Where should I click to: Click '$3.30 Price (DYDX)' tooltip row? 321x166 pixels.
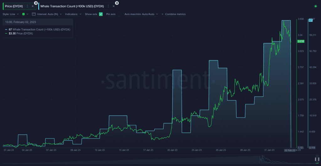tap(19, 33)
